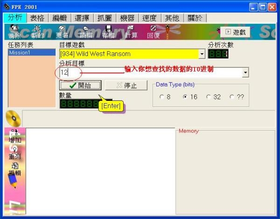280x219 pixels.
Task: Open the 遊戲 dropdown button in toolbar
Action: [x=235, y=32]
